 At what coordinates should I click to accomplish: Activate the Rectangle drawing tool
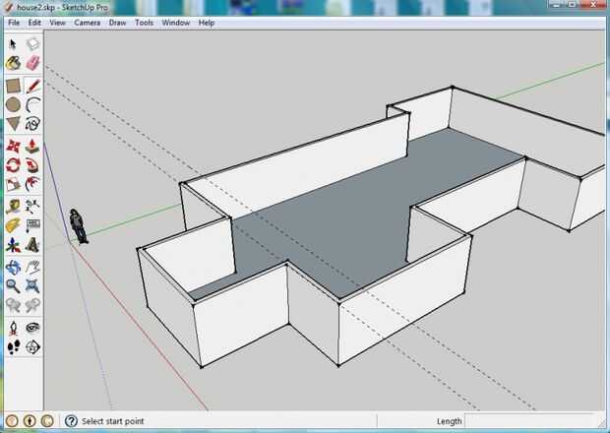pyautogui.click(x=13, y=87)
